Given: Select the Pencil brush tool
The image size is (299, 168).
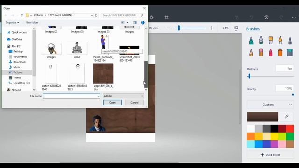Looking at the screenshot, I should point(251,52).
